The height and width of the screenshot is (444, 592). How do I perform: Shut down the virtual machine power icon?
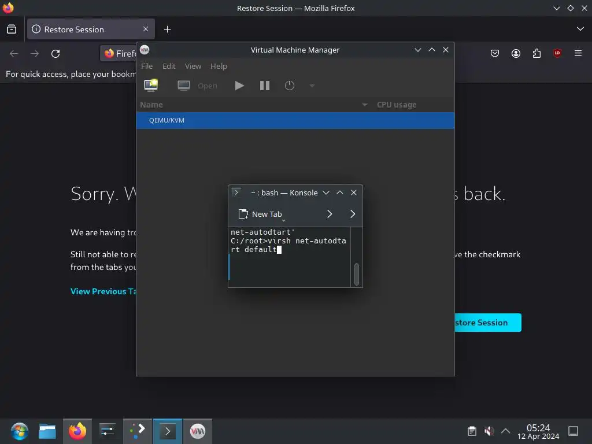coord(290,86)
